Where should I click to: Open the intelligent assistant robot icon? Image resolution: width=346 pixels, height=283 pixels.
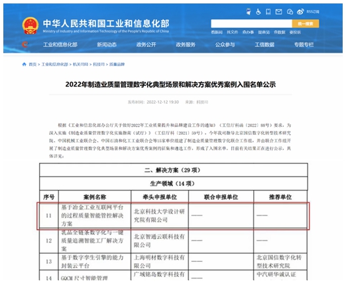[249, 12]
